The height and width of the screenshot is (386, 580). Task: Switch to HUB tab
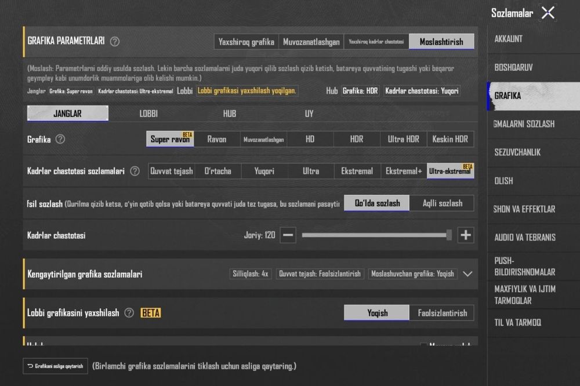click(229, 114)
